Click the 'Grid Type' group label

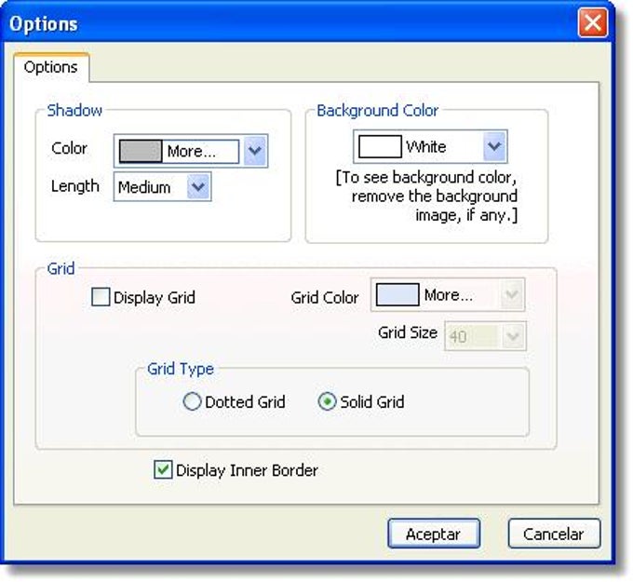tap(181, 369)
